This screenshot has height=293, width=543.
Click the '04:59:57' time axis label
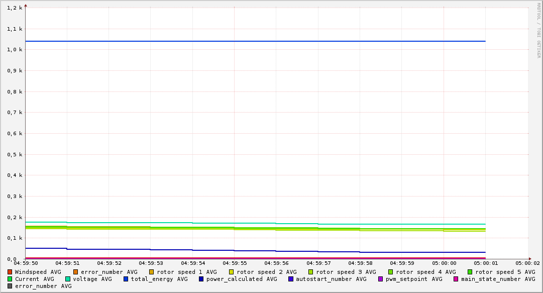point(318,263)
